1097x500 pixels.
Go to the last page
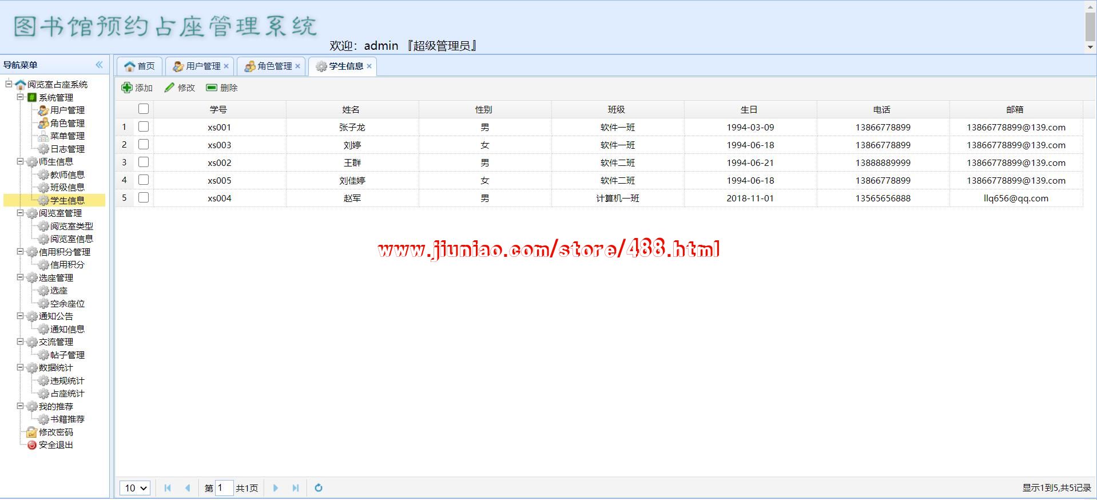click(x=296, y=488)
